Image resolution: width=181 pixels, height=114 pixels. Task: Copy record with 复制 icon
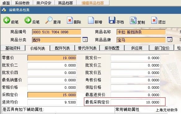point(133,20)
